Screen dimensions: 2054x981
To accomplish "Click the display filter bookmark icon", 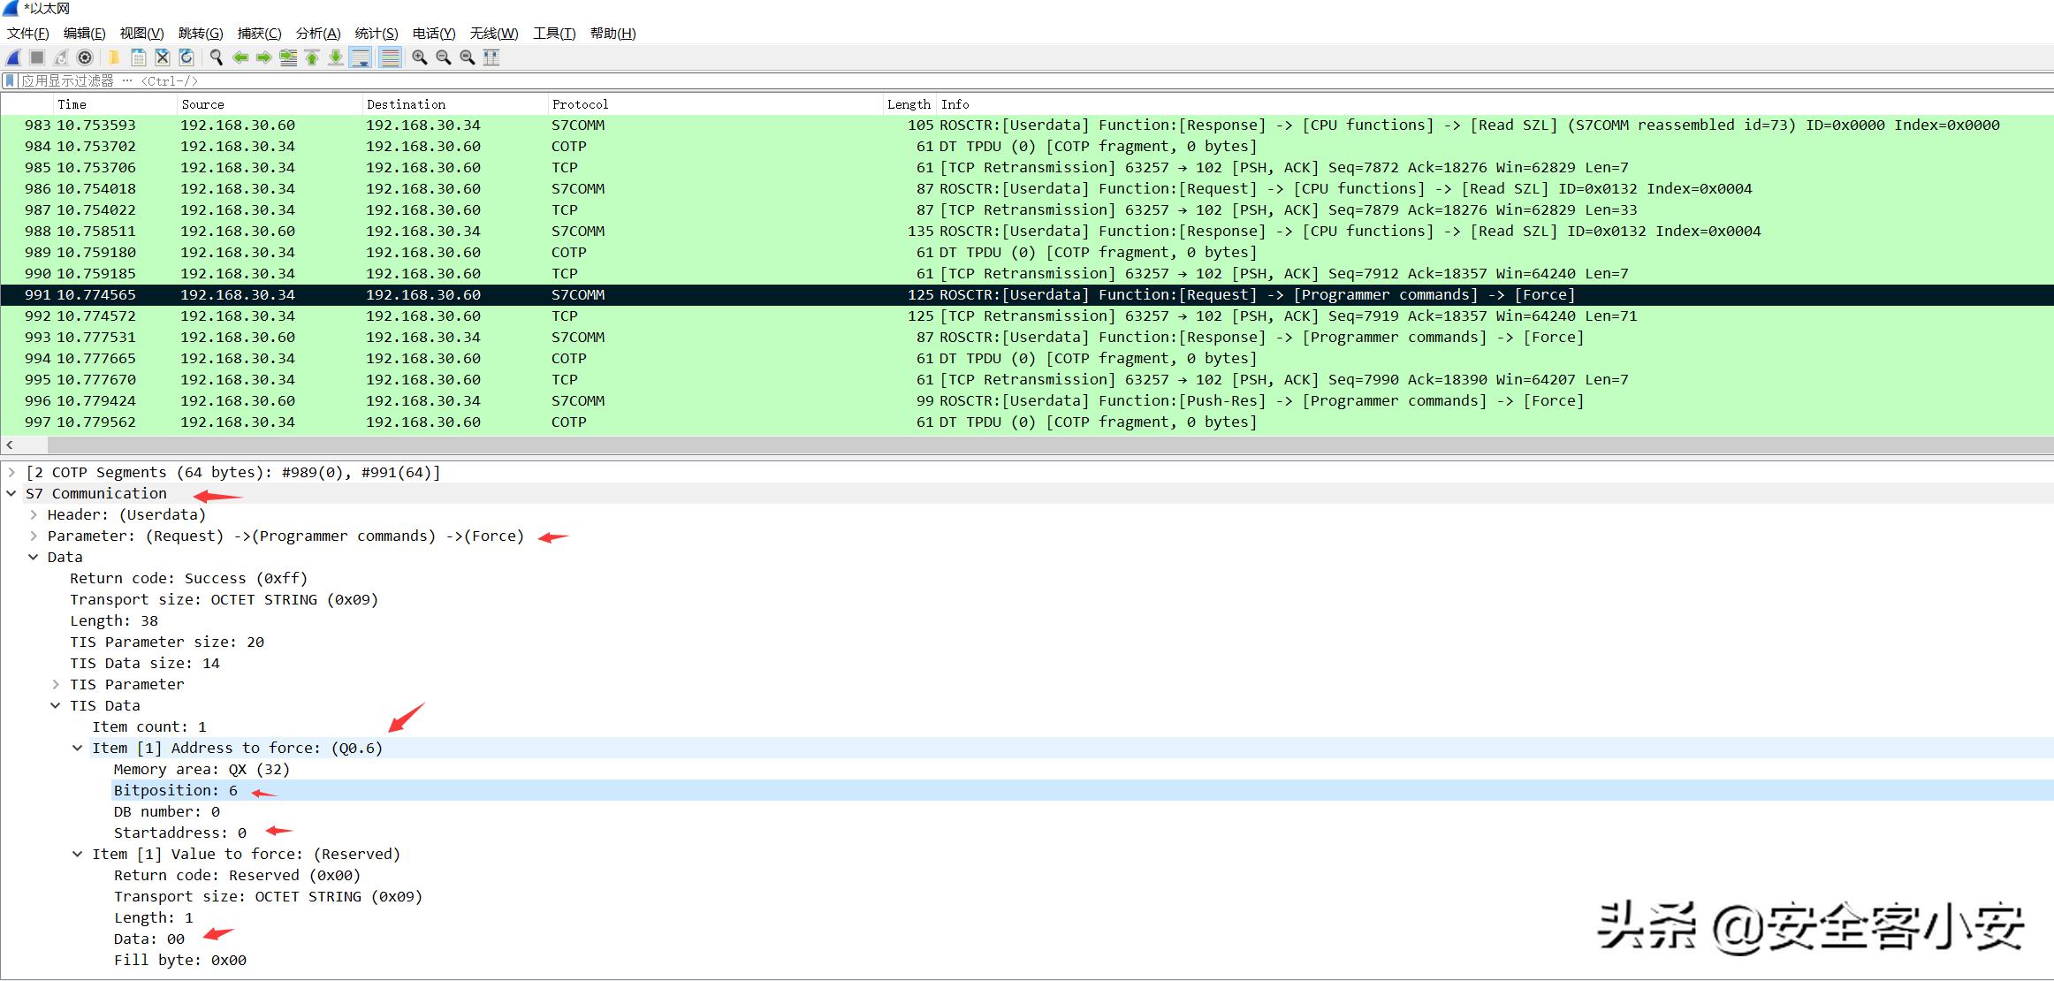I will [10, 81].
